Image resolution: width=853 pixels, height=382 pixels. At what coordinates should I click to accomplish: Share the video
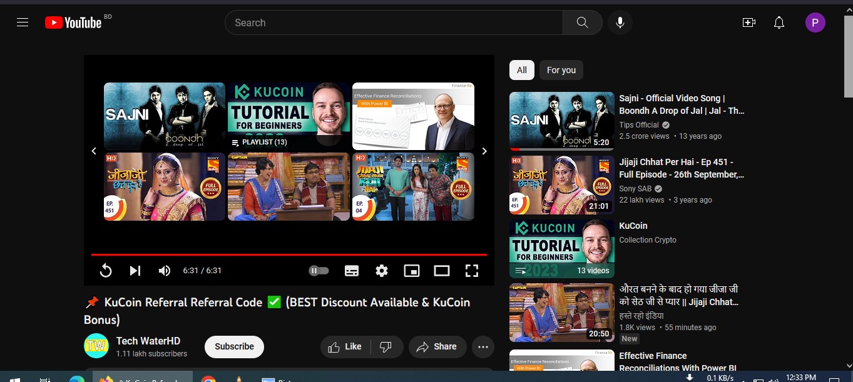tap(437, 346)
